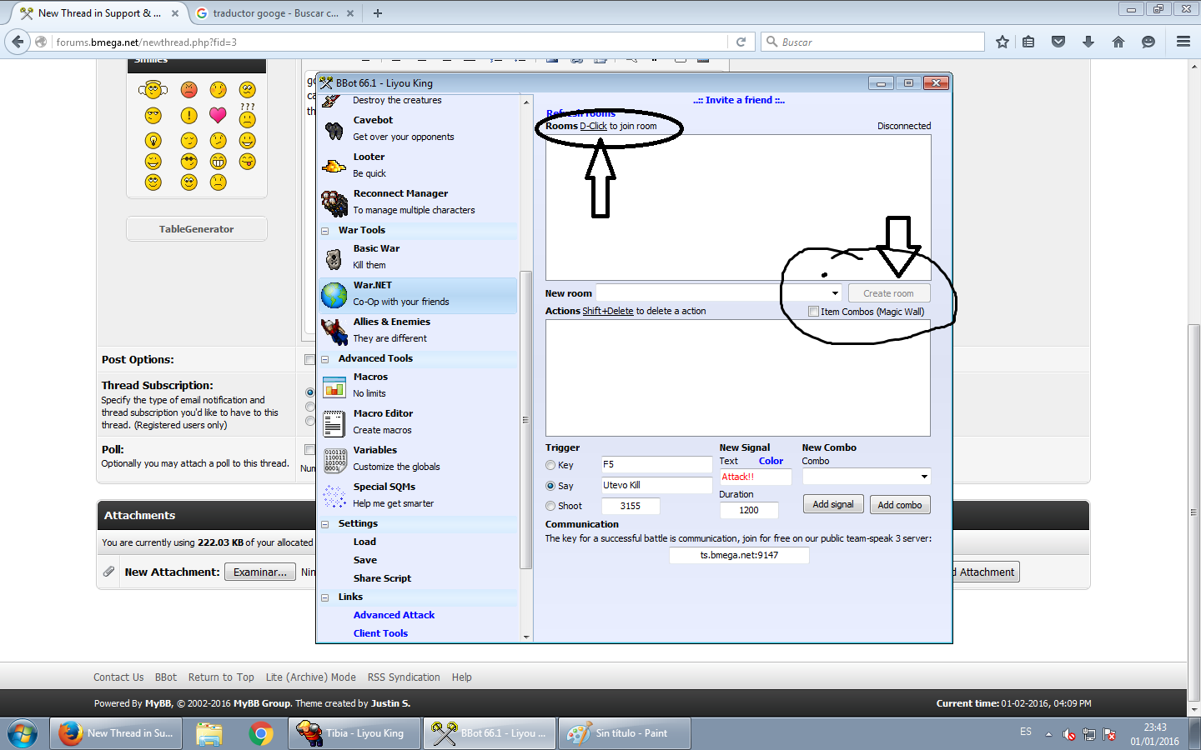The image size is (1201, 750).
Task: Open Google Chrome from the taskbar
Action: pyautogui.click(x=261, y=733)
